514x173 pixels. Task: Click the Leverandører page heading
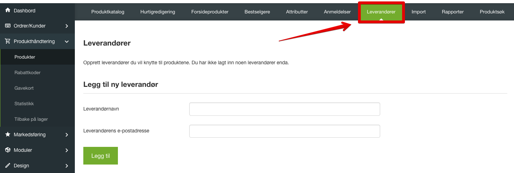[107, 43]
